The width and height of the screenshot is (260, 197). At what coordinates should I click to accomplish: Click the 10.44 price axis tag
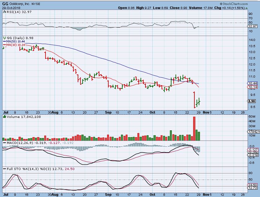pos(252,83)
